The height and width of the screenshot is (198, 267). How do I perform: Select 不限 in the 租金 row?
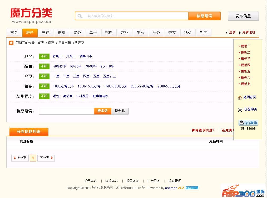(x=44, y=86)
